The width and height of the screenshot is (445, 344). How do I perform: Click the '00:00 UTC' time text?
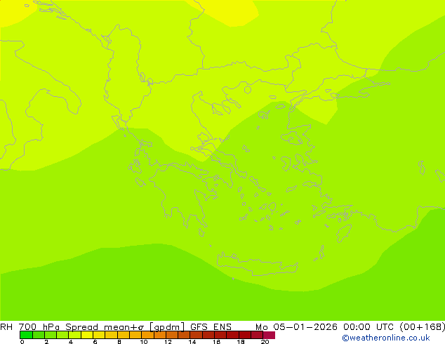368,327
